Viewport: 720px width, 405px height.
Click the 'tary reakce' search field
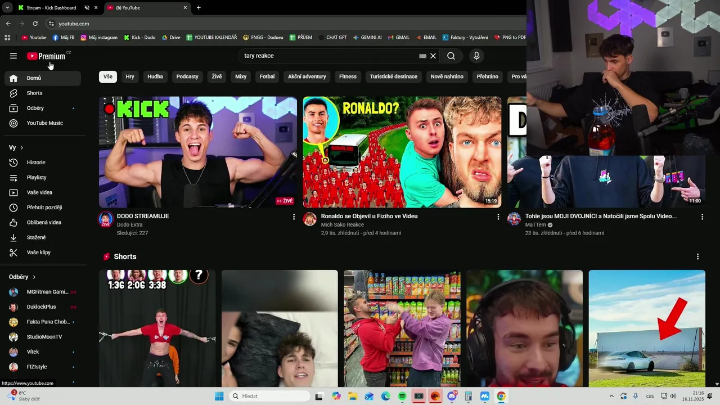coord(329,56)
